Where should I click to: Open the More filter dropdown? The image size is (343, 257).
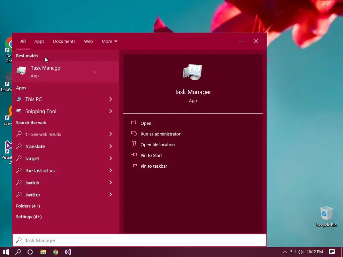click(x=110, y=41)
